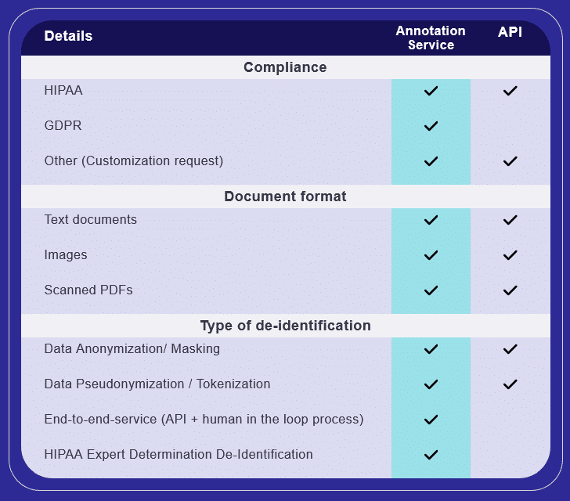570x501 pixels.
Task: Click the End-to-end-service (API + human) label
Action: [204, 420]
